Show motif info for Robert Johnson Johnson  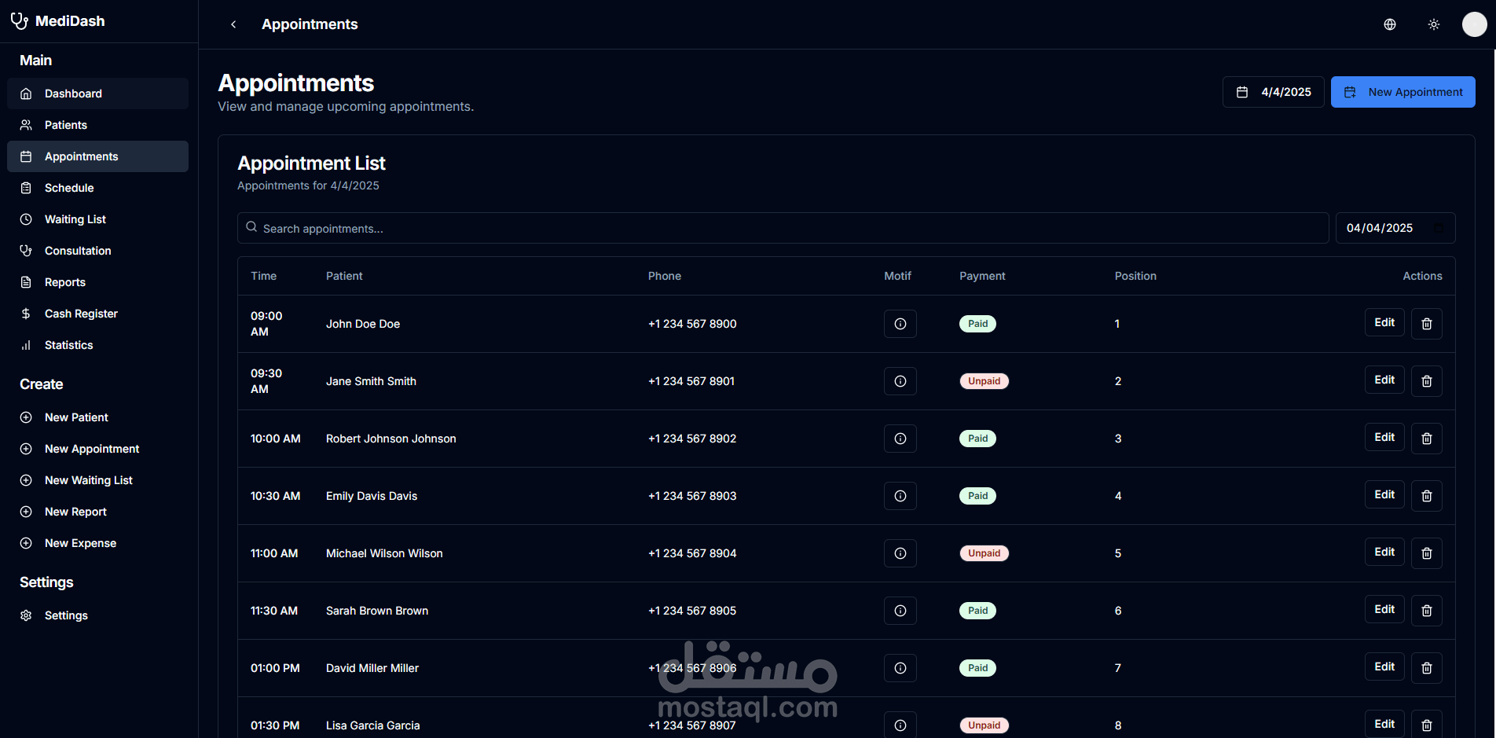[900, 439]
